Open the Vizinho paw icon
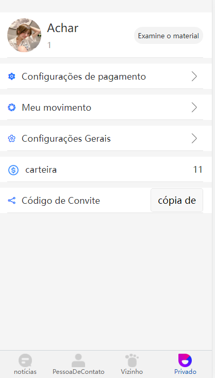The image size is (215, 378). click(132, 360)
